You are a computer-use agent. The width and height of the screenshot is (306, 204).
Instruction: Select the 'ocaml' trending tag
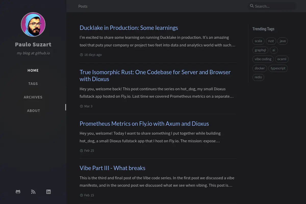(x=282, y=59)
